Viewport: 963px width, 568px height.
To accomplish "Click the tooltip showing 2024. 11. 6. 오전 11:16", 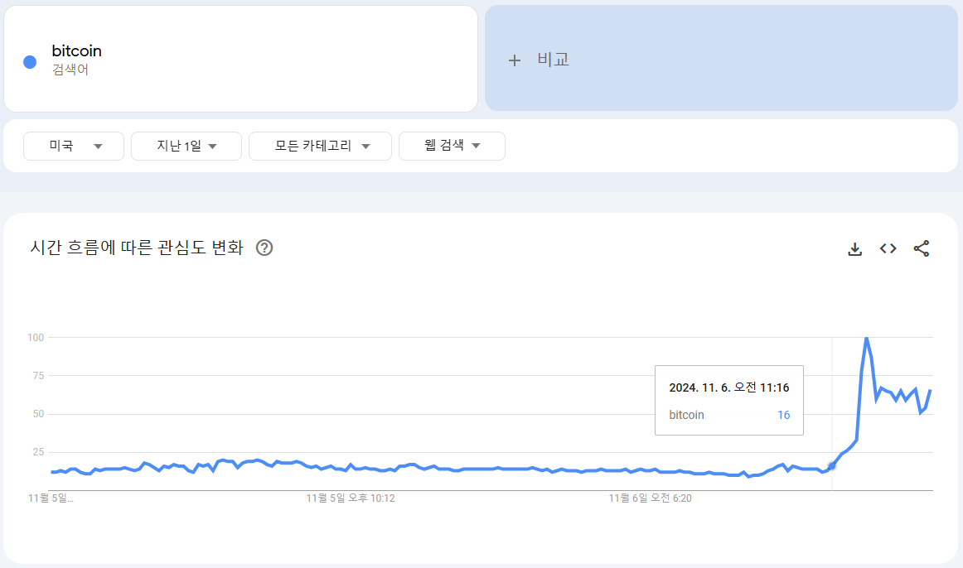I will (729, 401).
